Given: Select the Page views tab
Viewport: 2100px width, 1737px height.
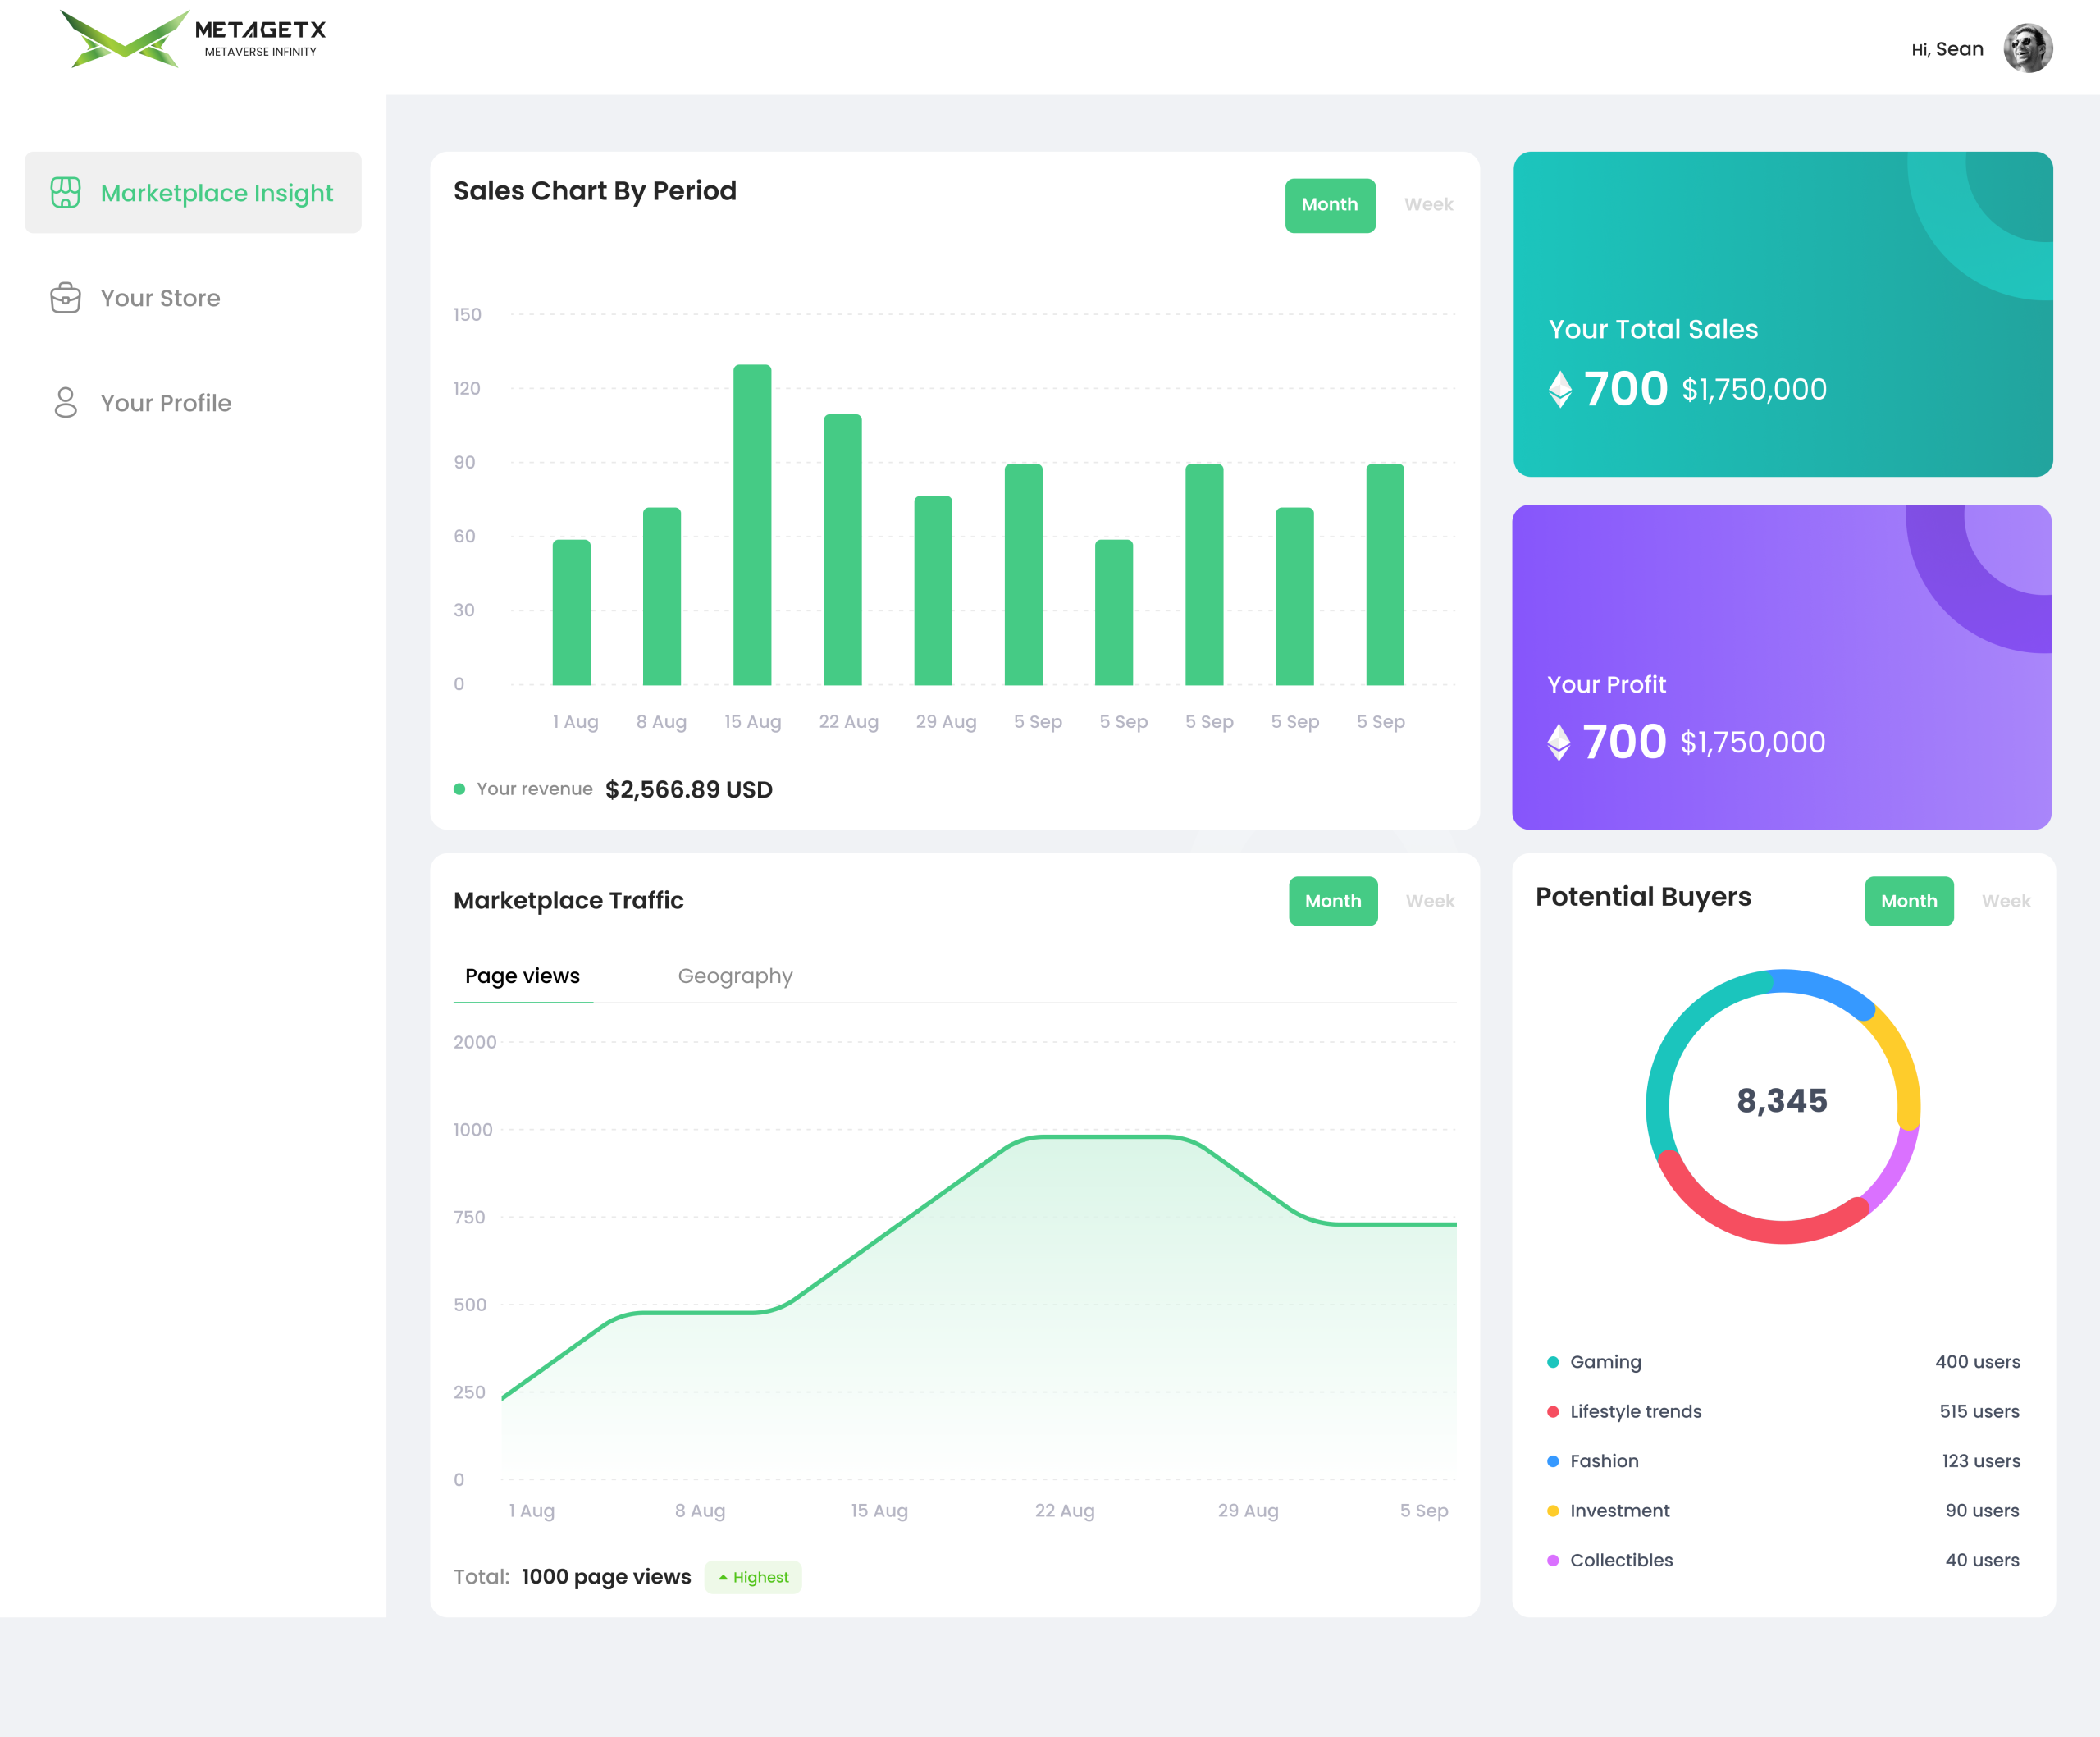Looking at the screenshot, I should click(x=522, y=976).
